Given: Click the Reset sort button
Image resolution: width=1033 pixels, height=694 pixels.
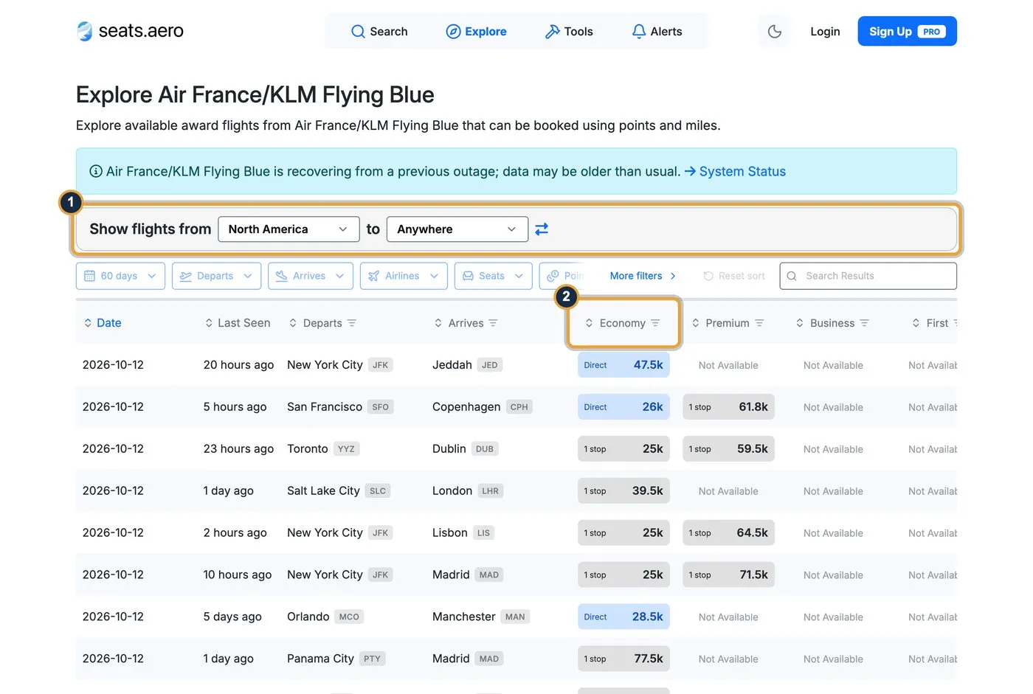Looking at the screenshot, I should (x=734, y=276).
